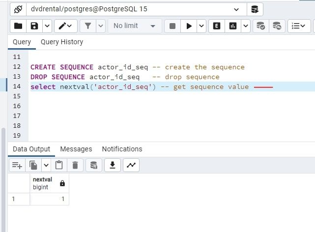Open the graph visualiser icon
This screenshot has height=232, width=315.
pyautogui.click(x=131, y=165)
